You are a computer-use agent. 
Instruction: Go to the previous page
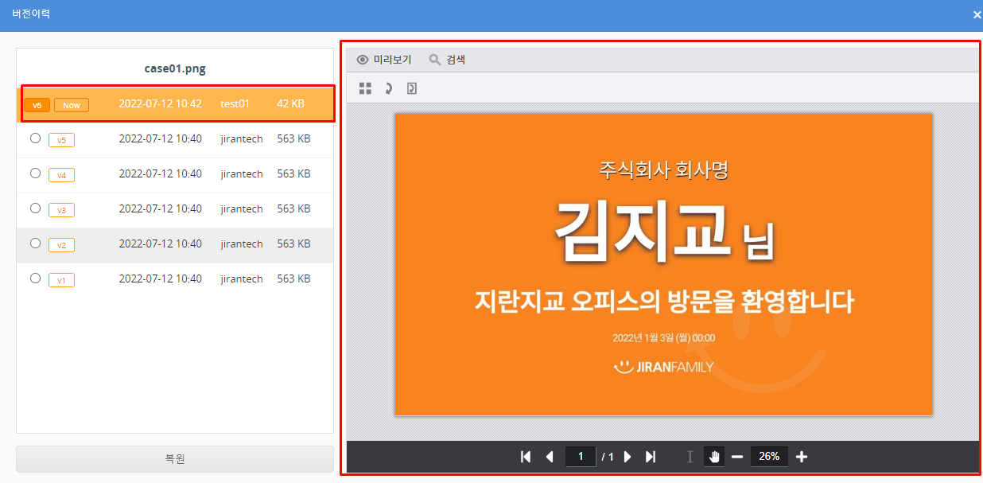point(550,457)
